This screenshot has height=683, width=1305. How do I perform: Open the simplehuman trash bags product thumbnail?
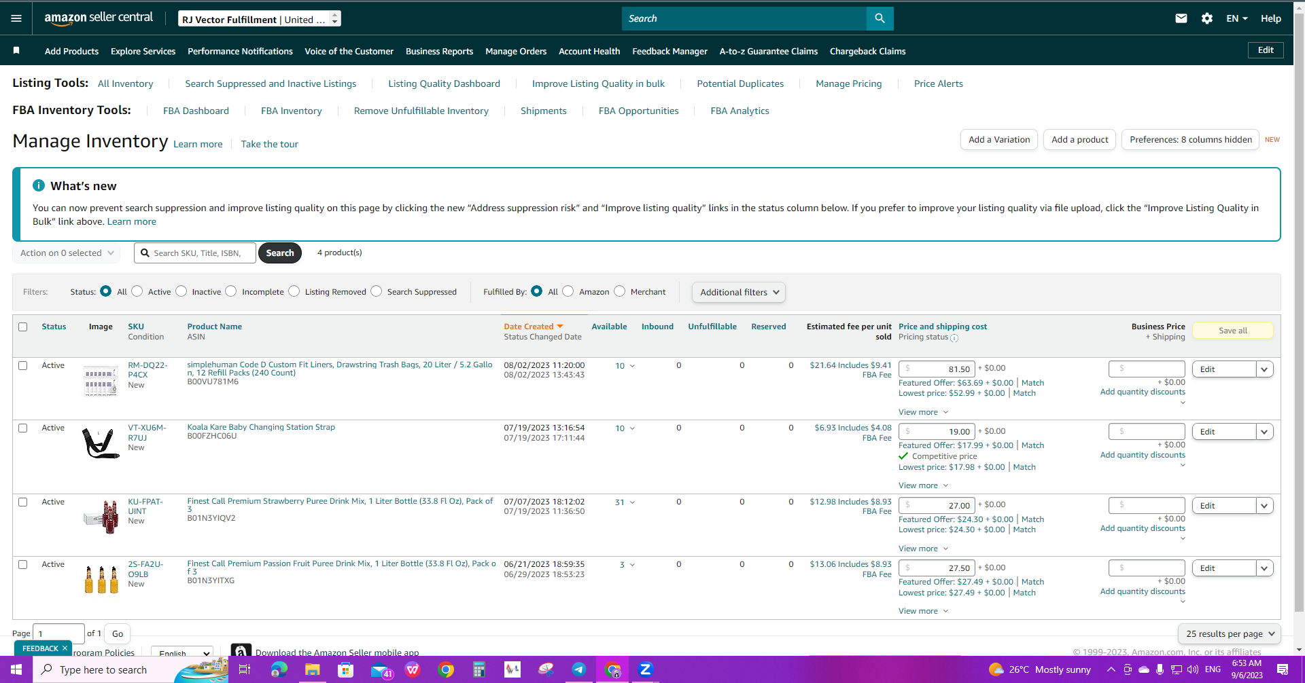pos(101,381)
